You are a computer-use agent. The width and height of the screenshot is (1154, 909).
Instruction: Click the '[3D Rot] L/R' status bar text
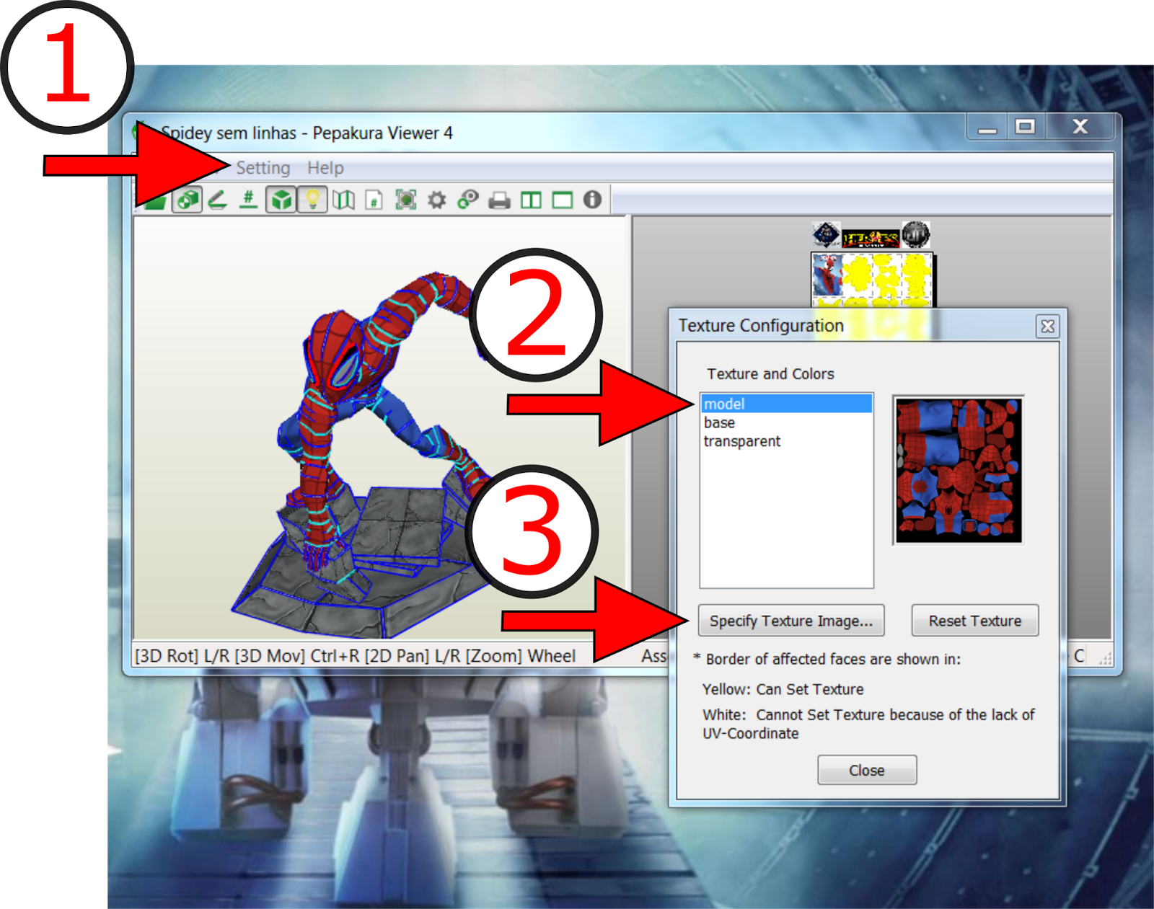click(x=183, y=656)
